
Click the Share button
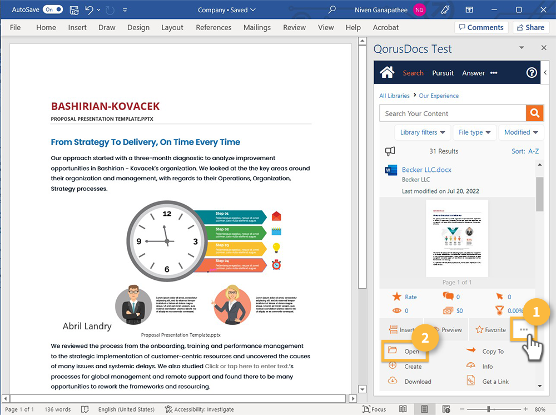(531, 27)
